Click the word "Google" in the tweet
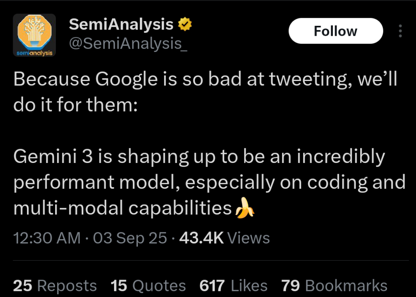 126,80
